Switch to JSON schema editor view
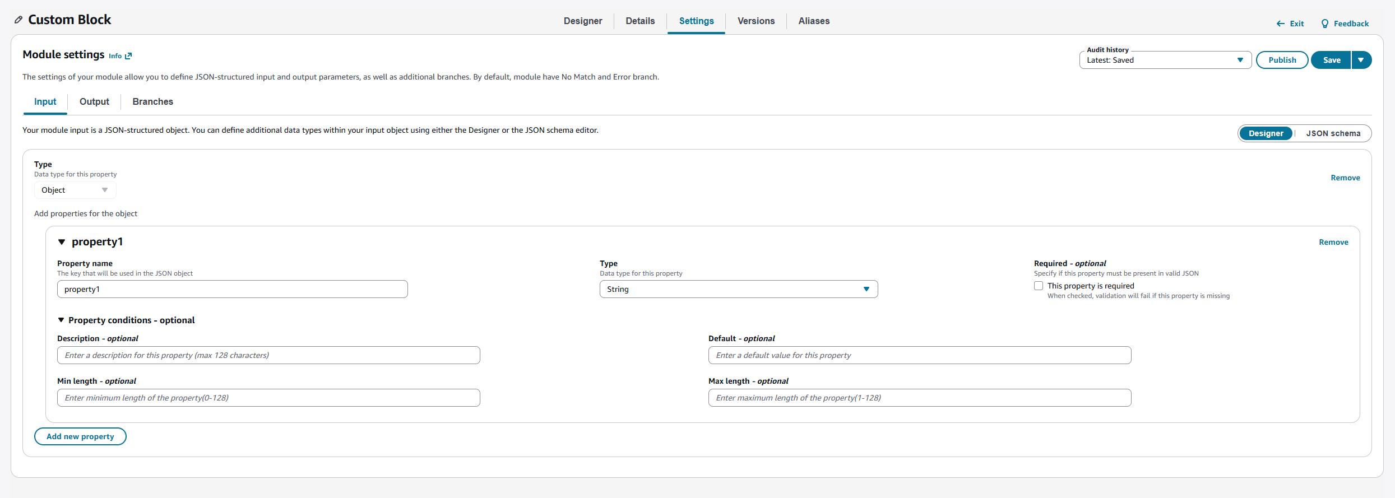1395x498 pixels. click(1333, 133)
